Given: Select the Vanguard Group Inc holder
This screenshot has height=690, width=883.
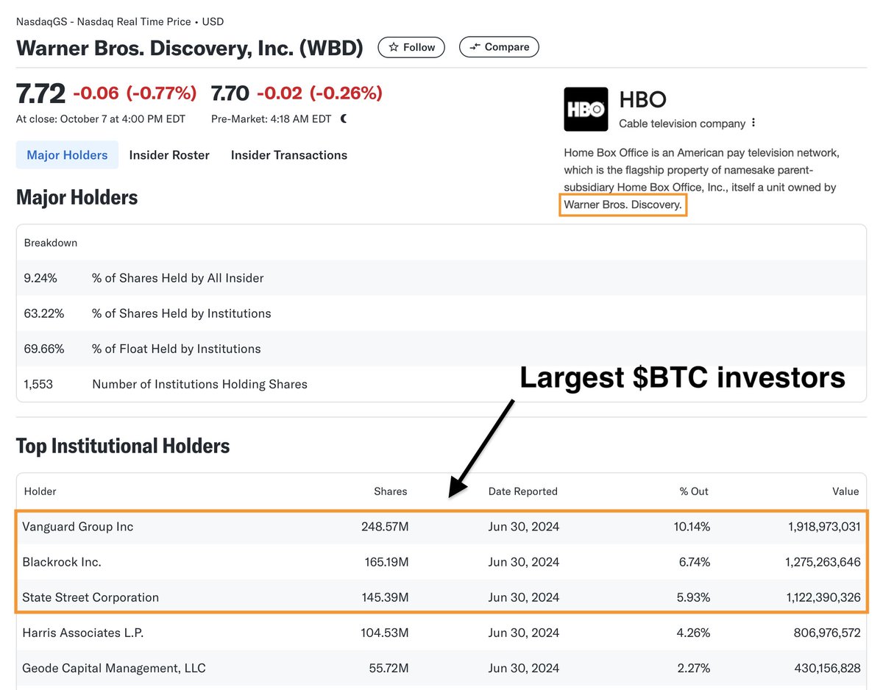Looking at the screenshot, I should 78,527.
